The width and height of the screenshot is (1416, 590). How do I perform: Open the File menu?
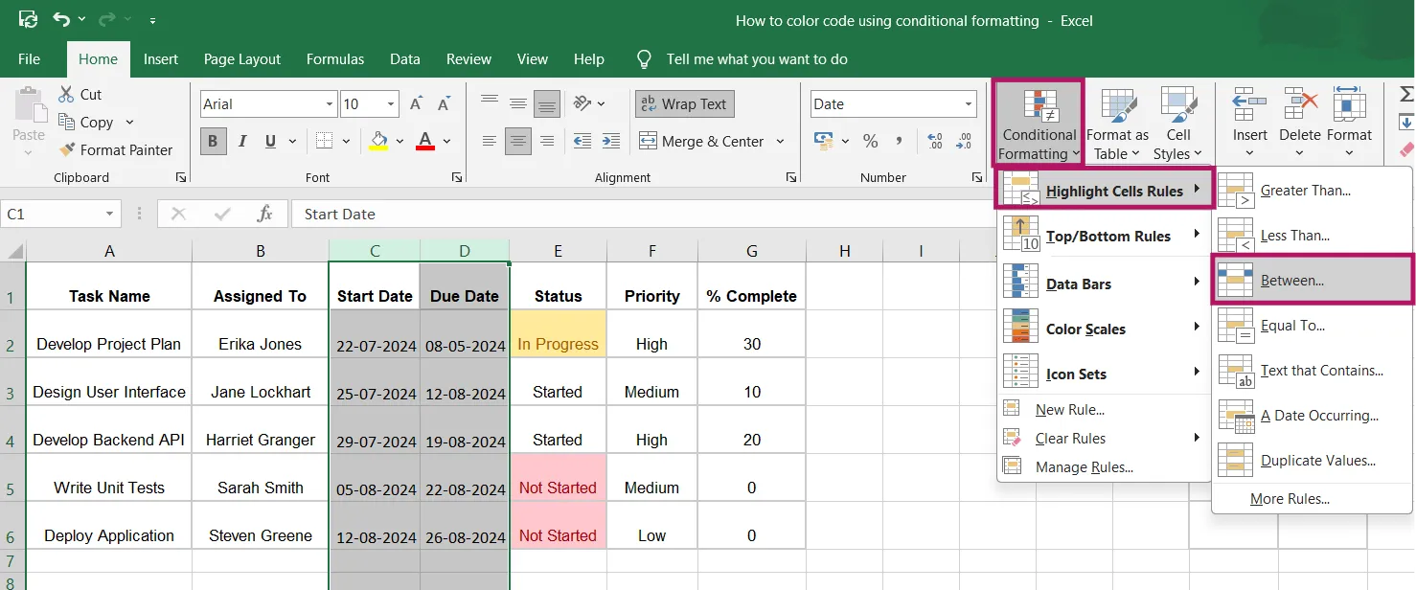coord(30,59)
